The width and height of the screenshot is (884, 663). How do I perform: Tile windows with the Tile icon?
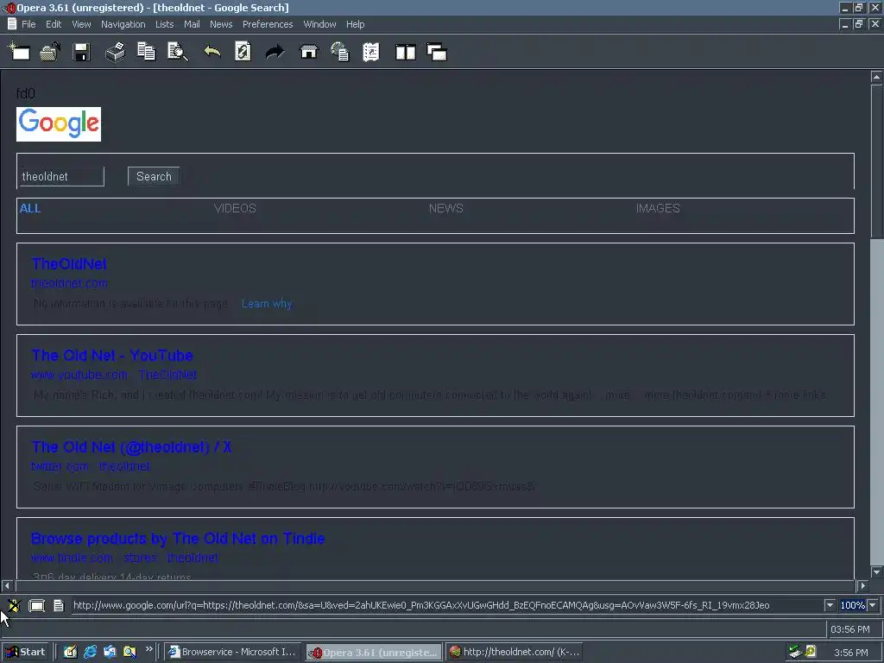[406, 52]
